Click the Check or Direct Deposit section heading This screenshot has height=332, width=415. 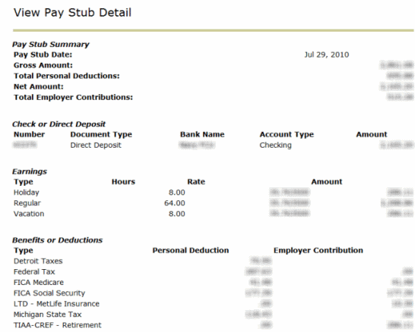coord(59,124)
